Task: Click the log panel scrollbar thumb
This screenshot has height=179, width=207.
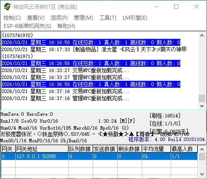Action: click(x=202, y=98)
